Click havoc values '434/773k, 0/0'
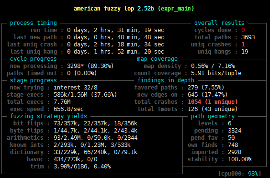This screenshot has height=178, width=270. tap(76, 159)
